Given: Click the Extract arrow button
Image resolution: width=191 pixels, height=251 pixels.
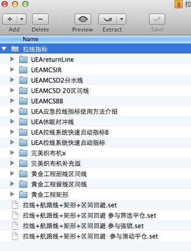Looking at the screenshot, I should [108, 19].
